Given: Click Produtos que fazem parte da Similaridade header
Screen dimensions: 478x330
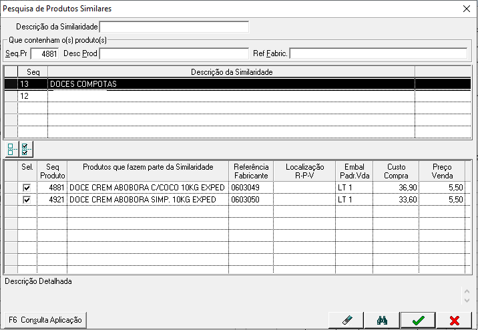Looking at the screenshot, I should 148,171.
